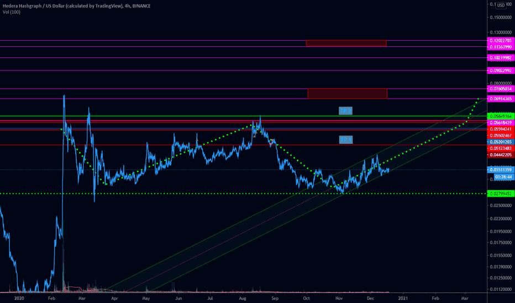Click the 0.05123483 price label

point(501,148)
